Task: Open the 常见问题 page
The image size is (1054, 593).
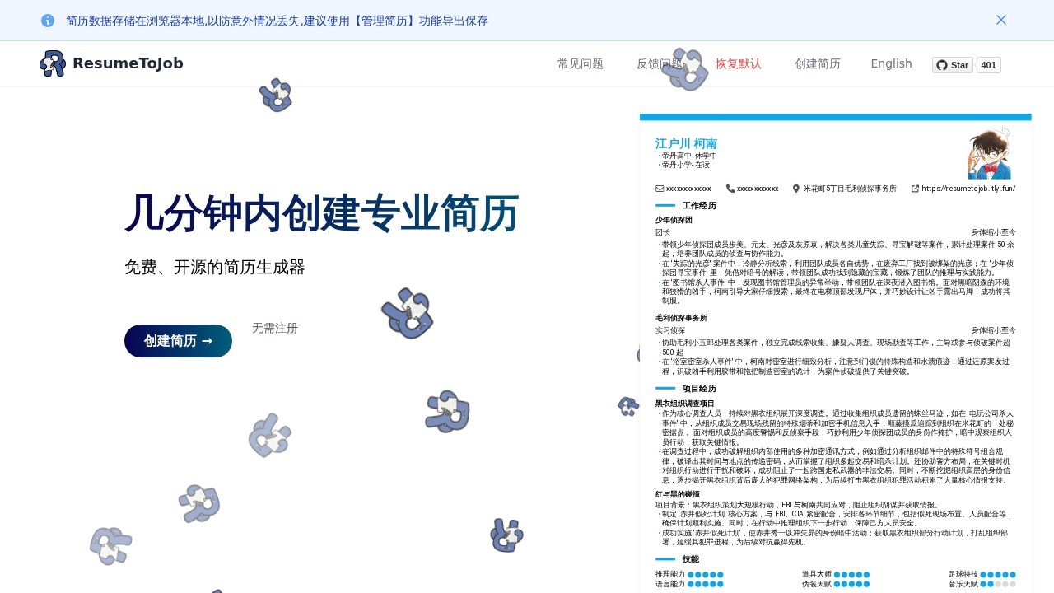Action: pos(581,63)
